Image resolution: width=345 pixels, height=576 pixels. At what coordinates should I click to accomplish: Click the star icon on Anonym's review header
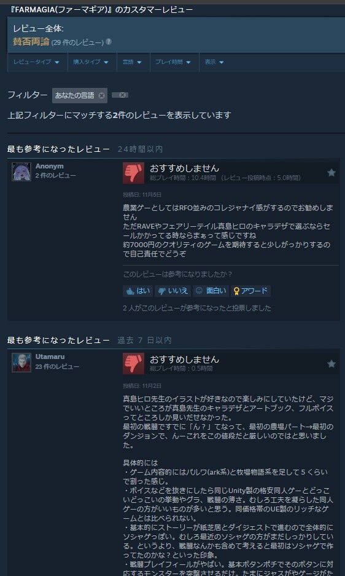[x=331, y=173]
